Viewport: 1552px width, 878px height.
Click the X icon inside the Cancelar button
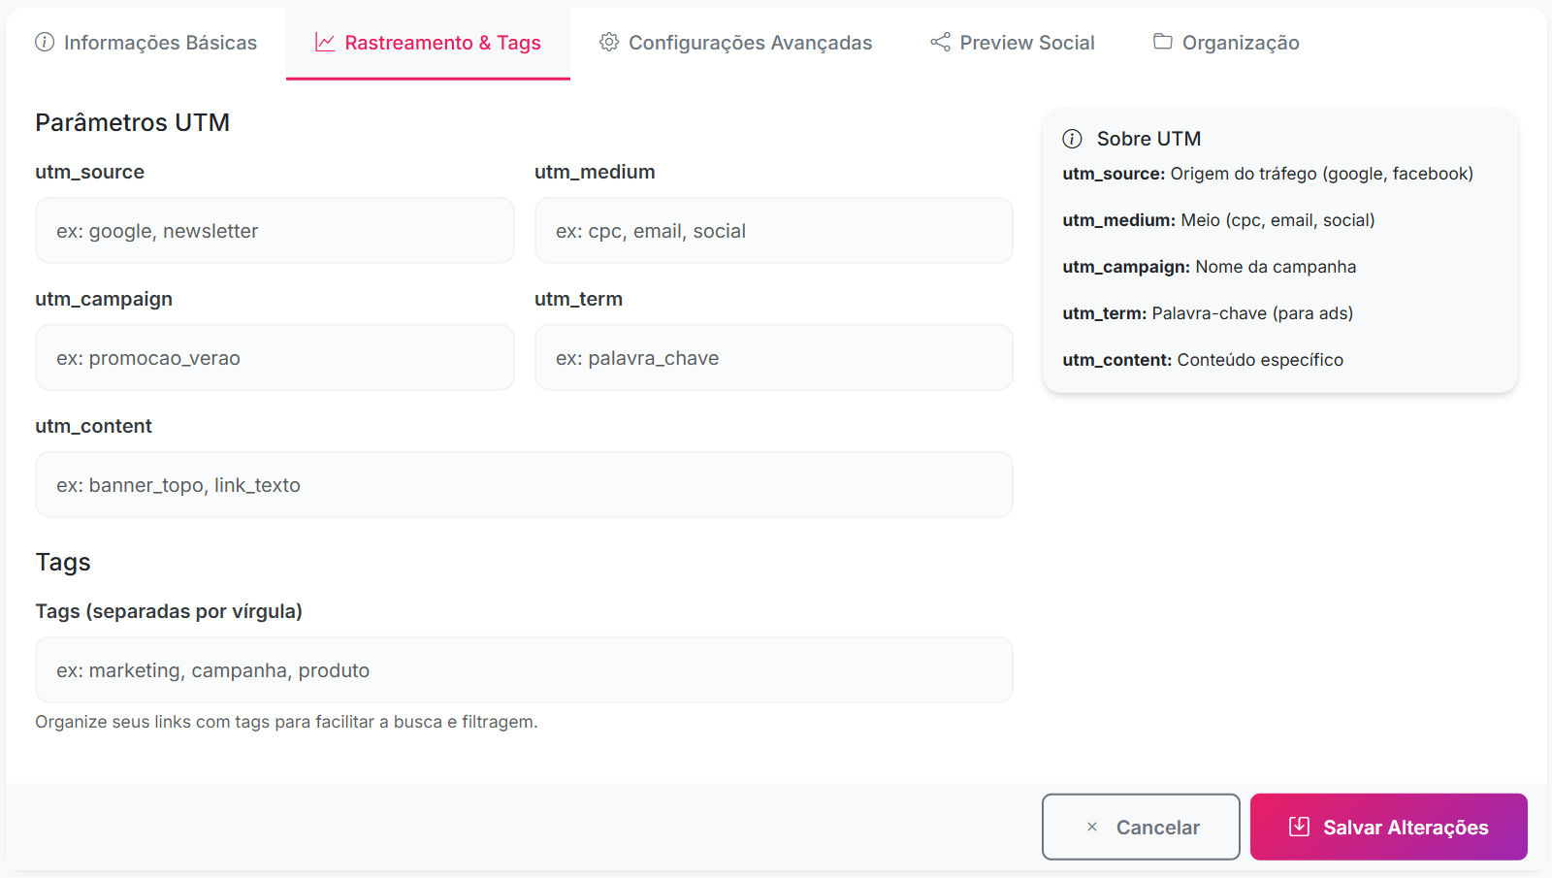click(x=1090, y=827)
